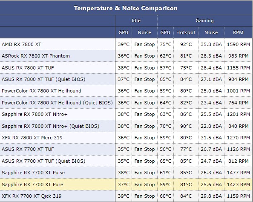Click the 56°C gaming GPU value

pyautogui.click(x=165, y=149)
